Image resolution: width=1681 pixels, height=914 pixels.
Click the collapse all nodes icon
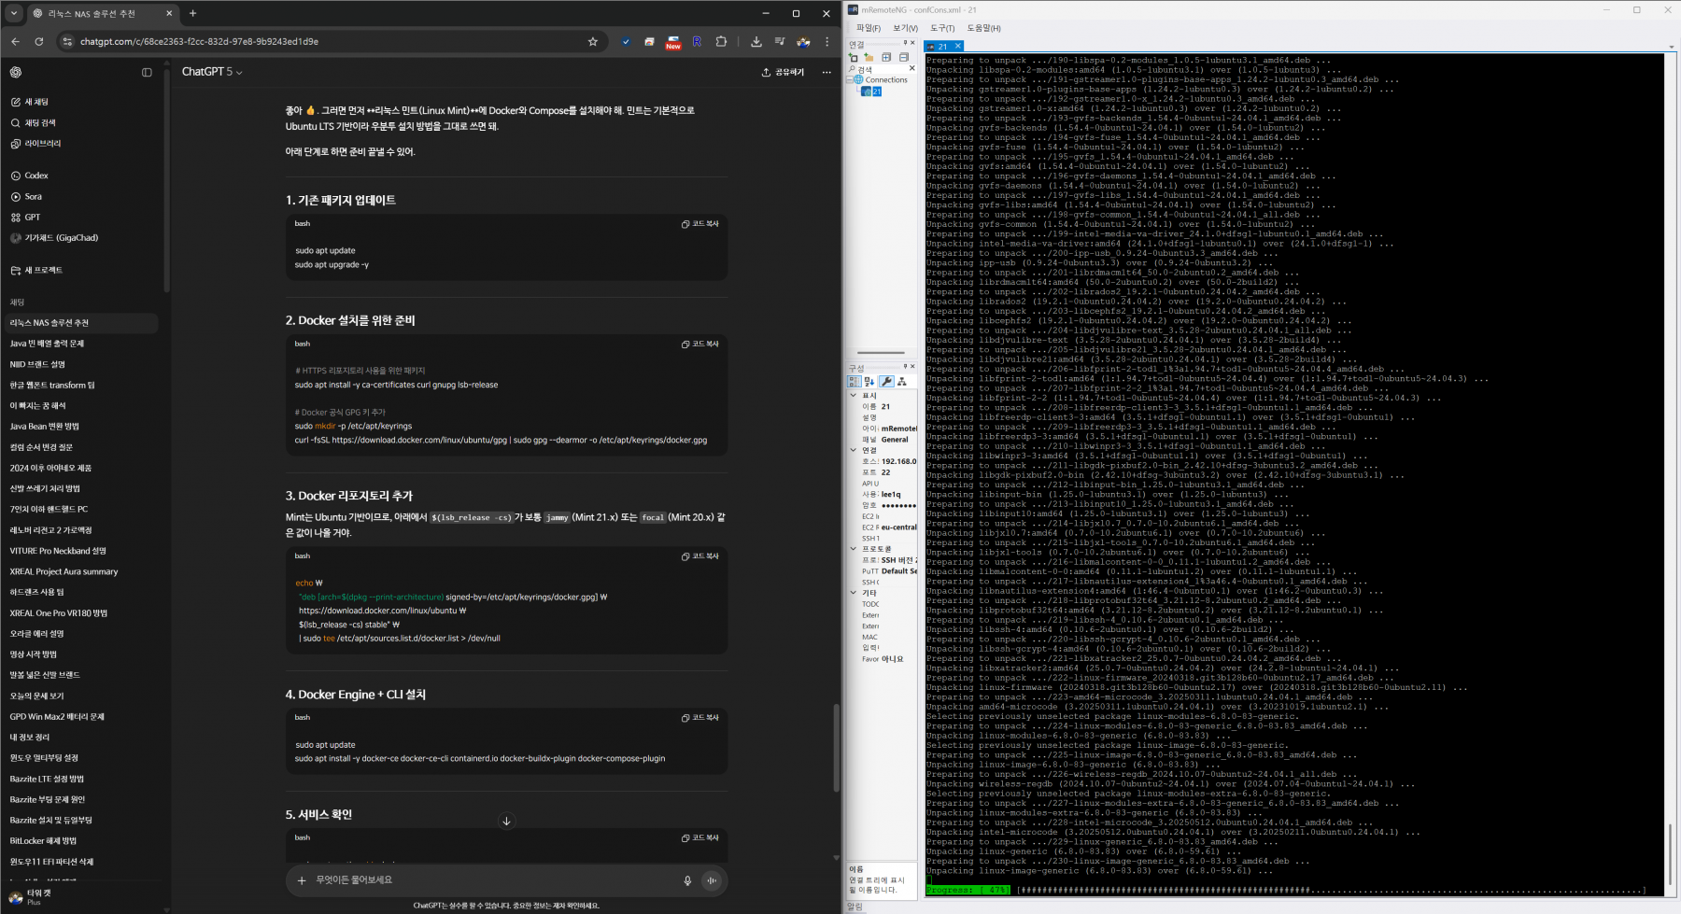[x=903, y=58]
